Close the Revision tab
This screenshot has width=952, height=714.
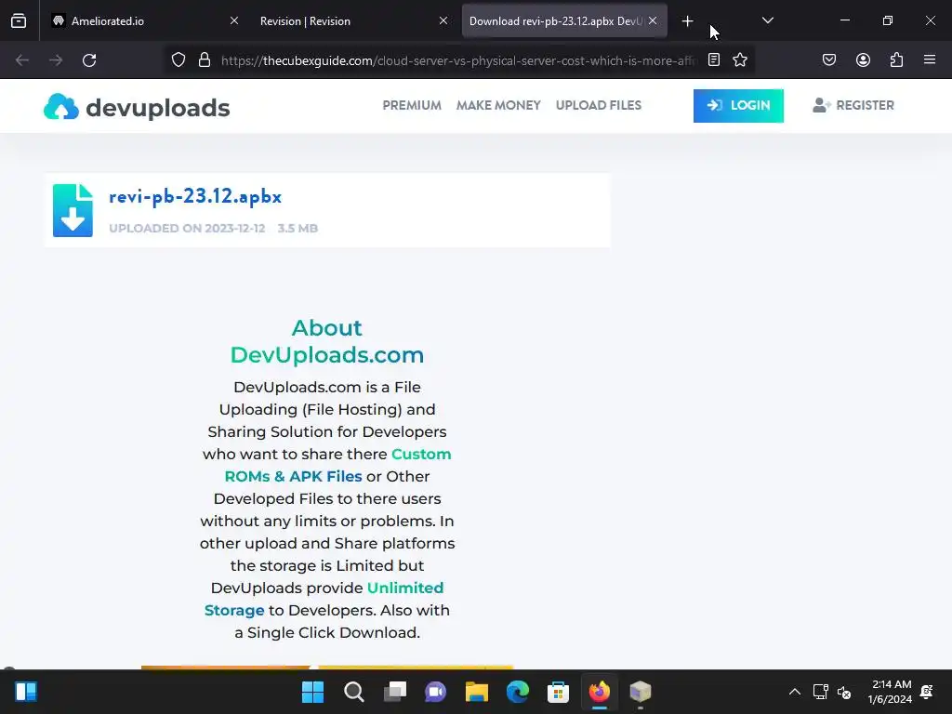click(x=443, y=20)
